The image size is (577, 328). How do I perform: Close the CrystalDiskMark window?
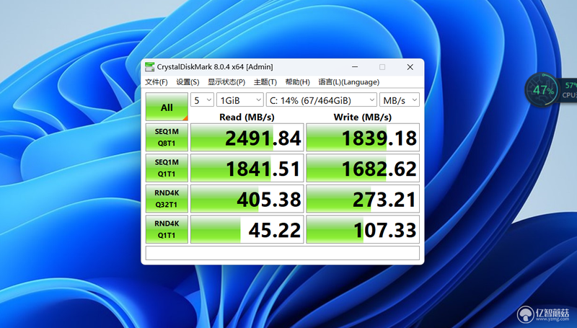[410, 67]
